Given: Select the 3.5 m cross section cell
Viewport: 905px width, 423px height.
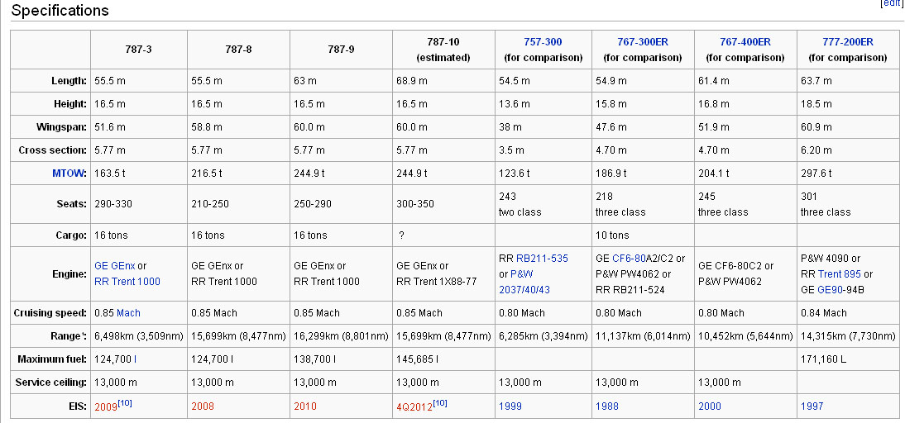Looking at the screenshot, I should [543, 150].
